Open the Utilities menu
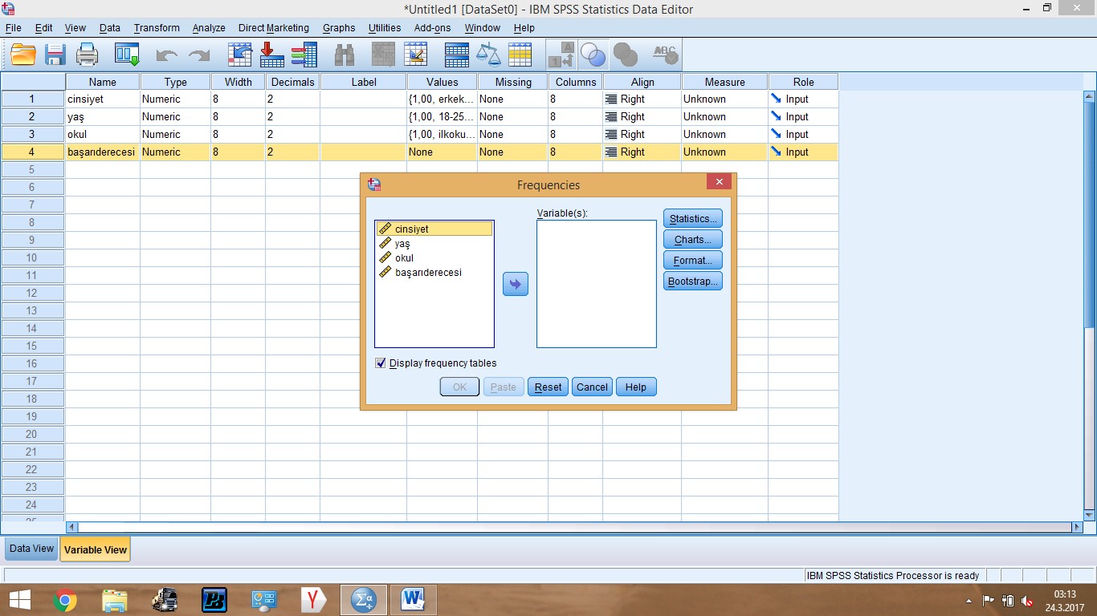 pos(385,27)
